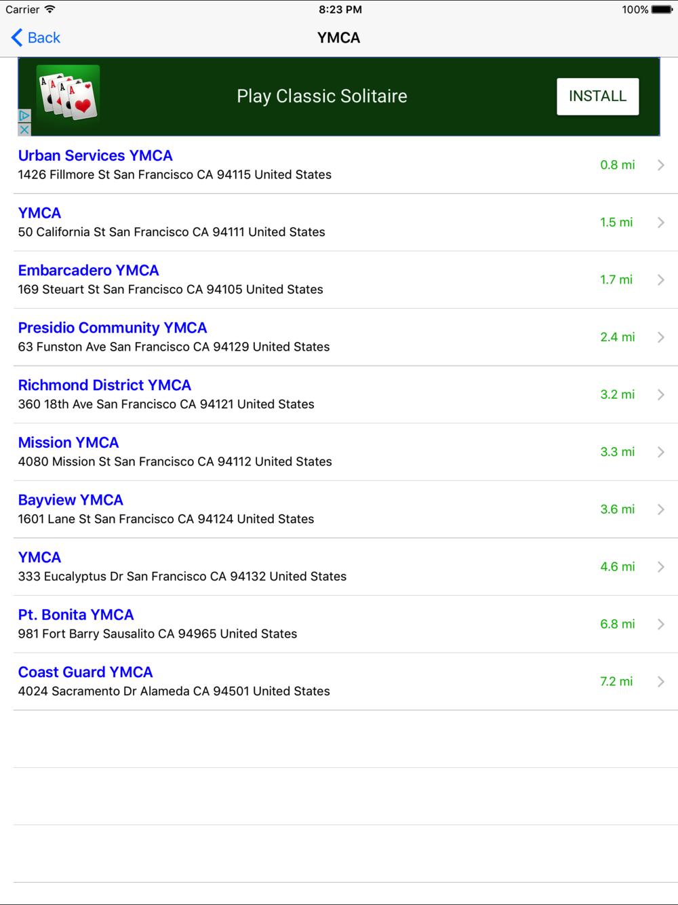Image resolution: width=678 pixels, height=905 pixels.
Task: Tap chevron on the 1.5 mi row
Action: [661, 223]
